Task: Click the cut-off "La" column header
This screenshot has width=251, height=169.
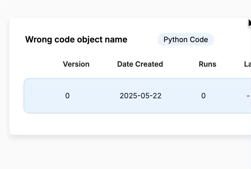Action: click(247, 64)
